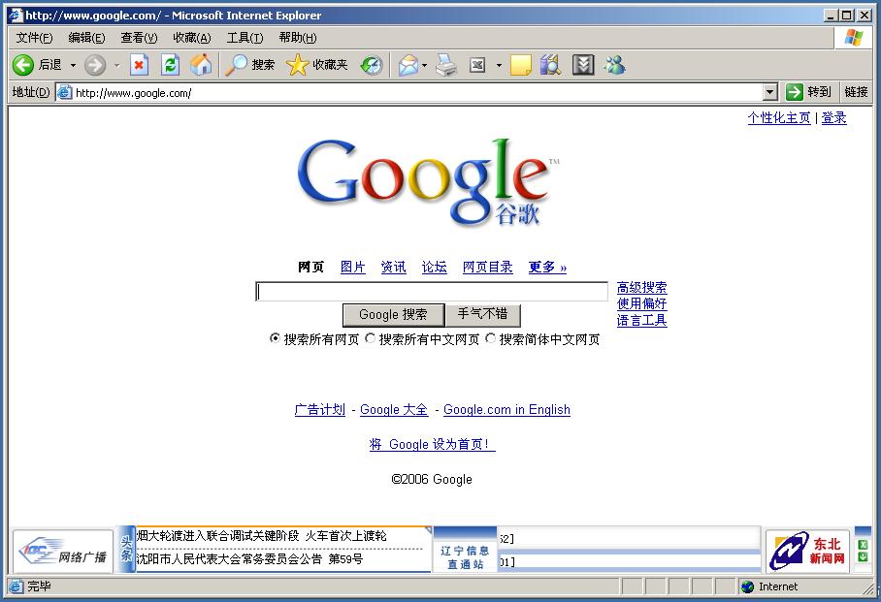
Task: Switch to the 图片 images search tab
Action: (353, 268)
